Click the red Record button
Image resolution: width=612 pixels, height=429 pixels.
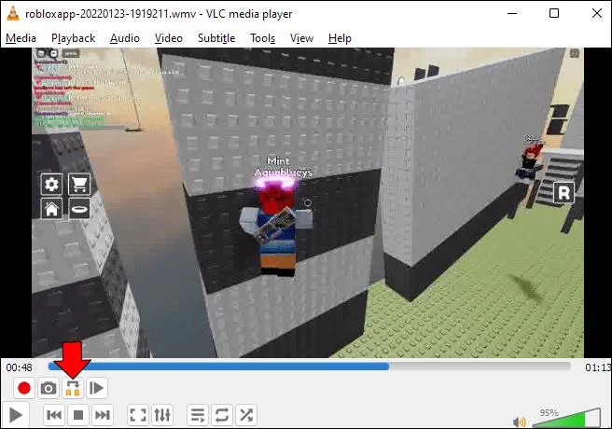pyautogui.click(x=24, y=388)
